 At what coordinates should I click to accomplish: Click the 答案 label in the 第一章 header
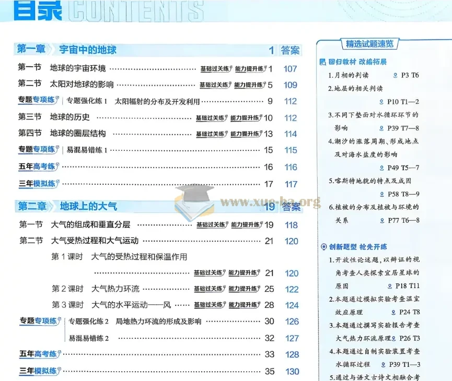coord(291,51)
